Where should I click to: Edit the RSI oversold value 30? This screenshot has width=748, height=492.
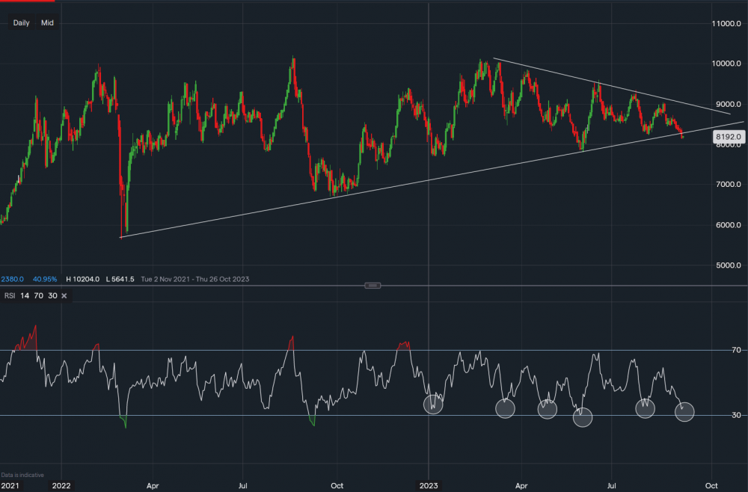[x=52, y=296]
